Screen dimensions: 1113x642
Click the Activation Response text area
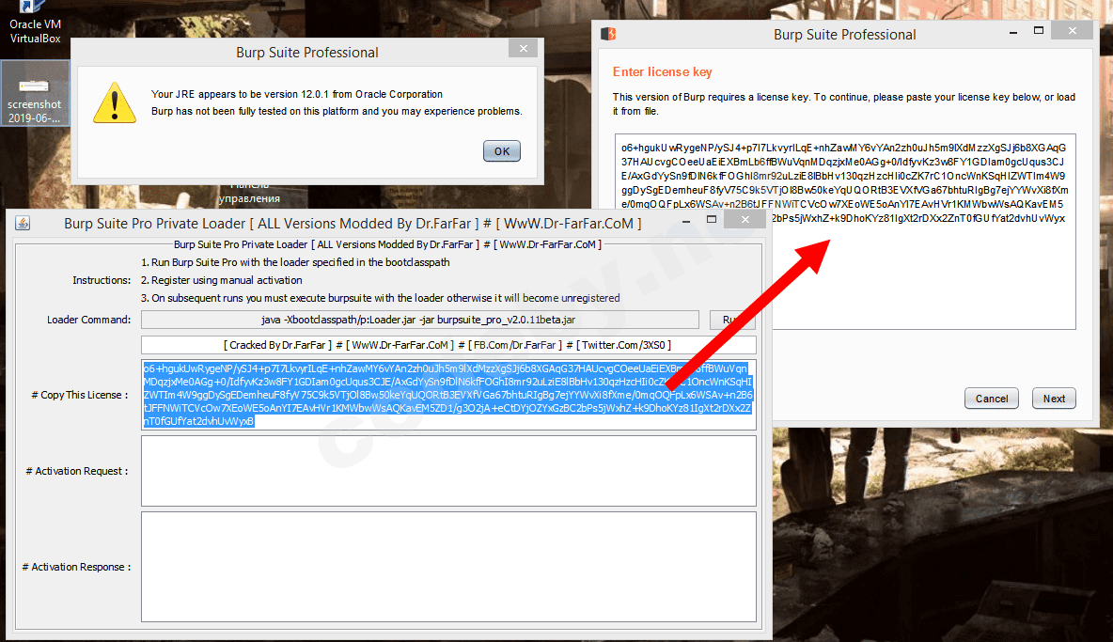(448, 567)
